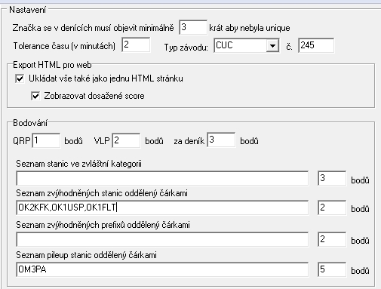Click the empty favored prefixes list field
The width and height of the screenshot is (381, 289).
[x=162, y=239]
